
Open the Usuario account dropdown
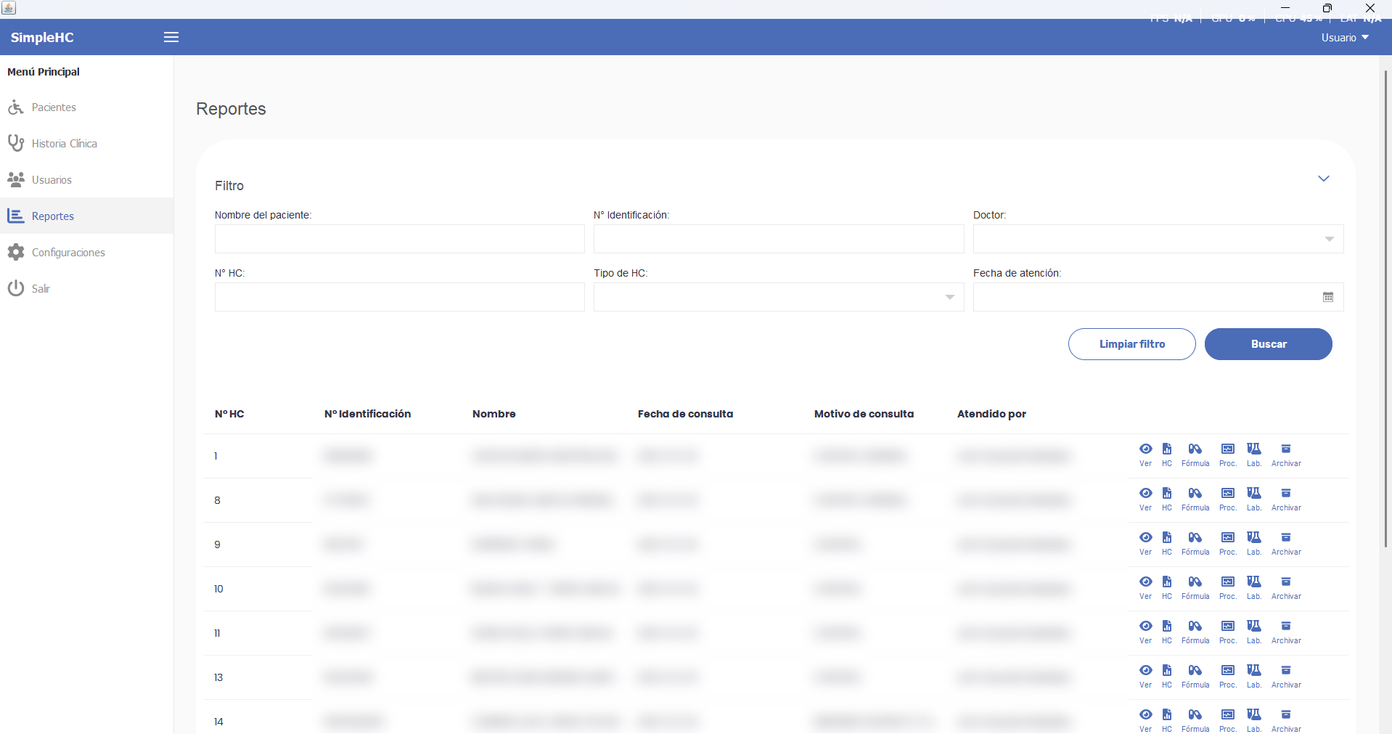coord(1345,38)
